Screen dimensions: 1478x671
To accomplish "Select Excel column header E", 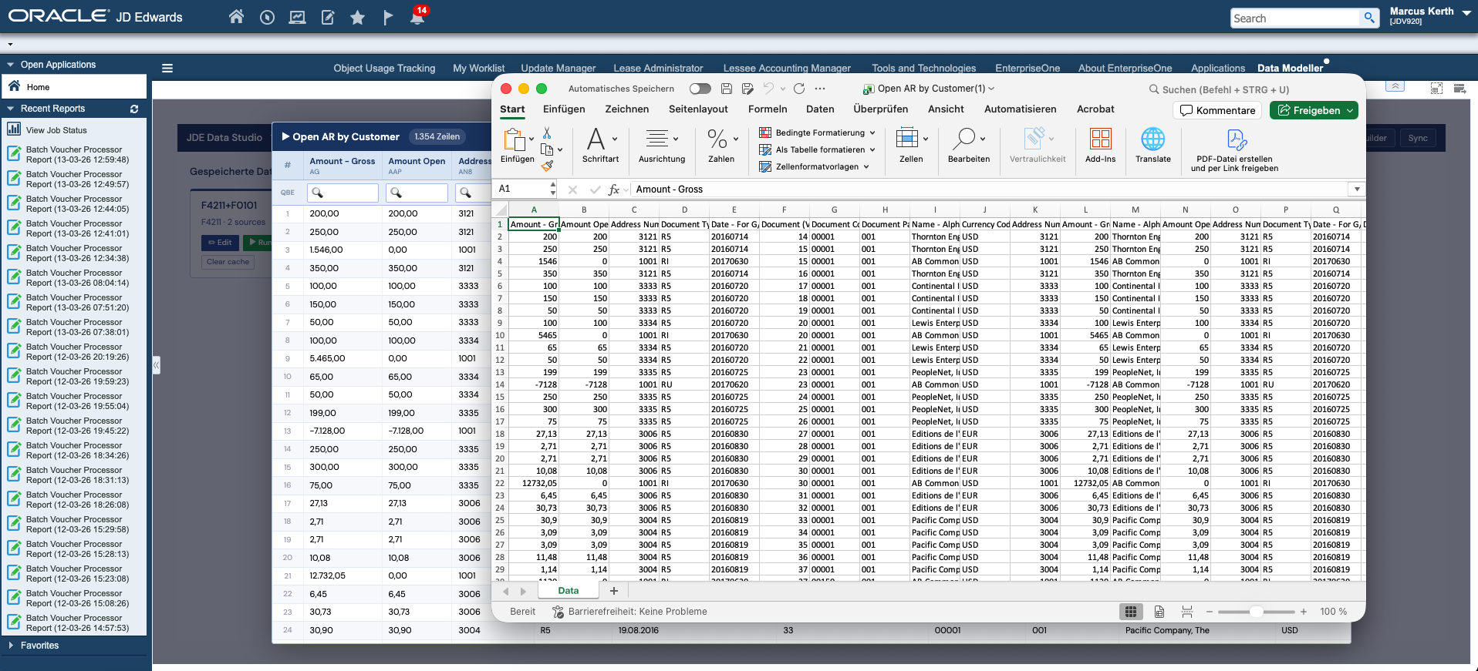I will [734, 210].
